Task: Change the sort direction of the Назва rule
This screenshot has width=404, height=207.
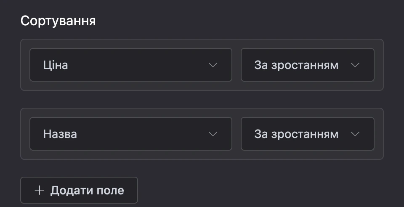Action: (x=307, y=134)
